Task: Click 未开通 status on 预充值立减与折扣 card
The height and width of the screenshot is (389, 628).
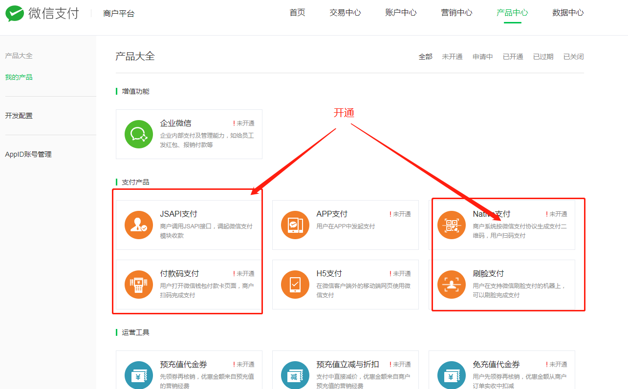Action: coord(400,365)
